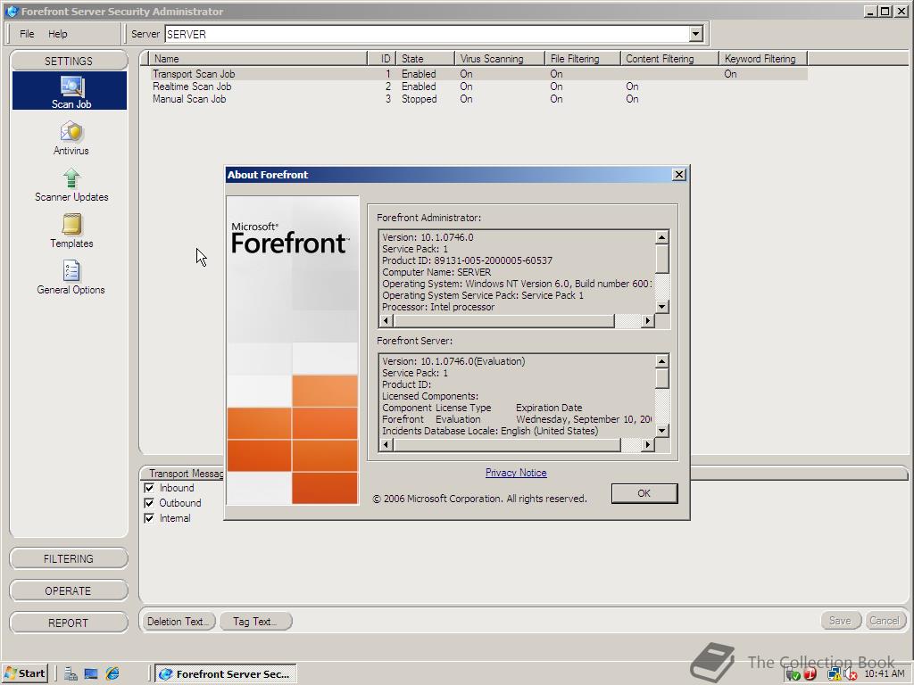
Task: Sort by the State column header
Action: click(425, 58)
